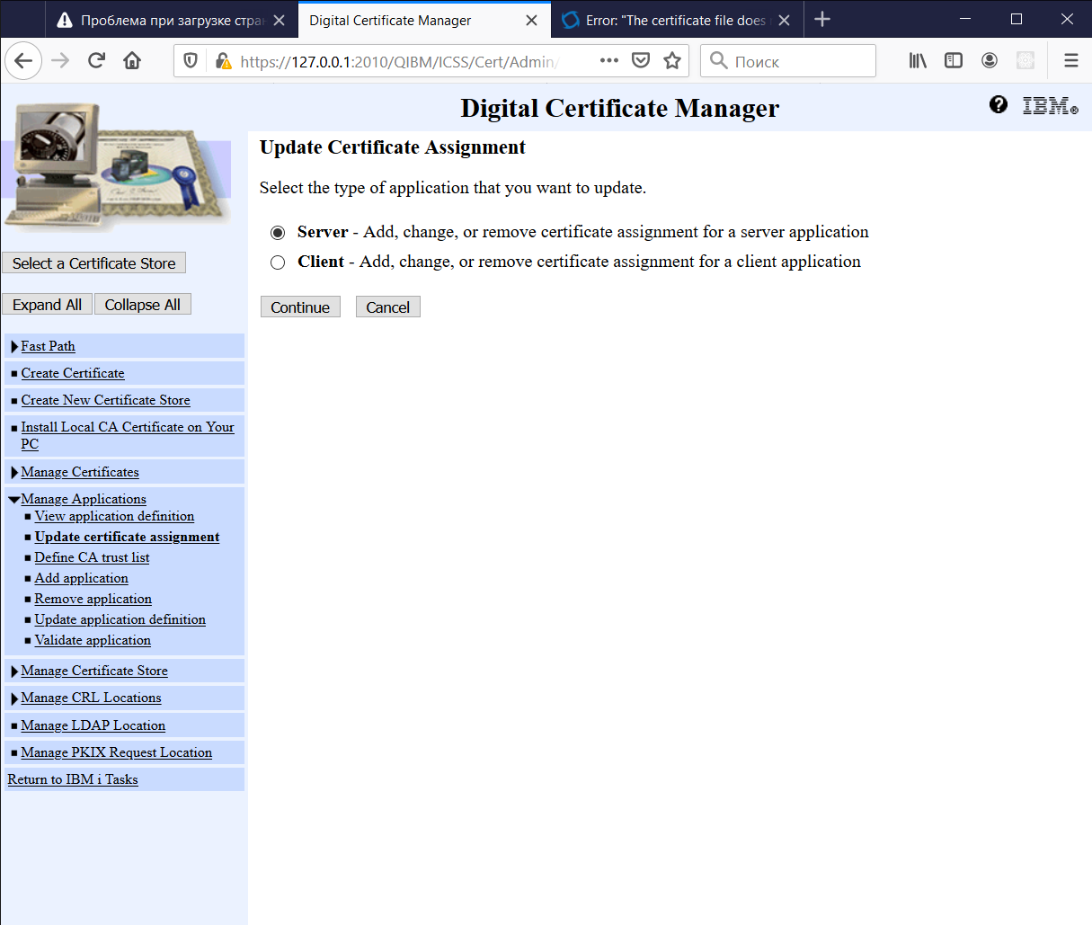1092x925 pixels.
Task: Open Define CA trust list link
Action: [92, 557]
